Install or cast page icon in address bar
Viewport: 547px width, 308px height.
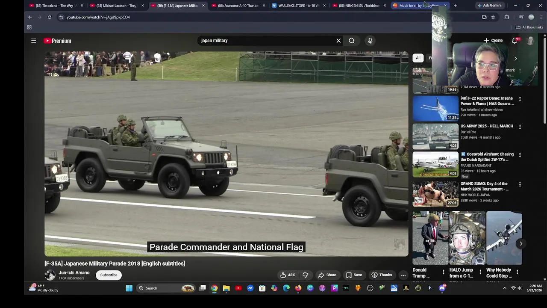484,17
